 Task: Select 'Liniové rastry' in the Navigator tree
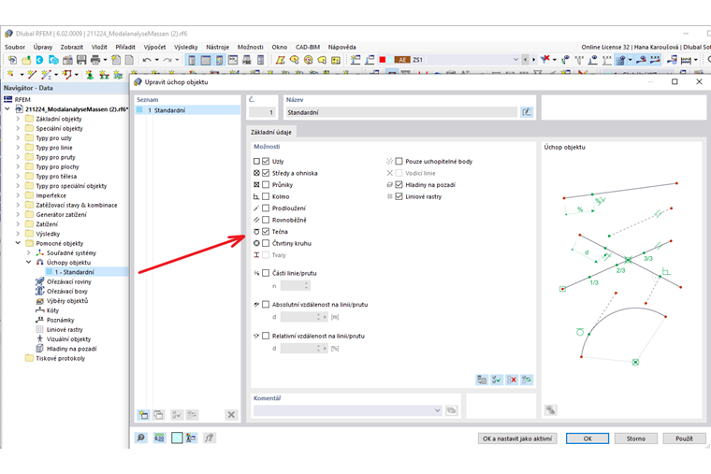click(65, 329)
